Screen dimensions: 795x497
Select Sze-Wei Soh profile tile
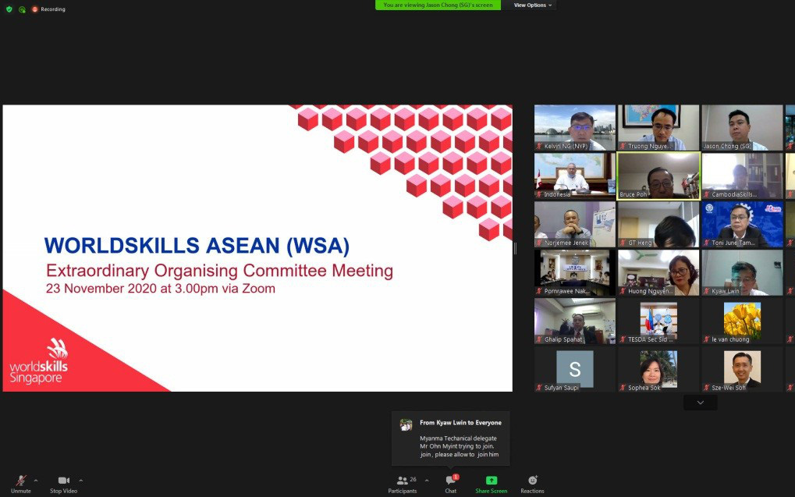click(742, 369)
